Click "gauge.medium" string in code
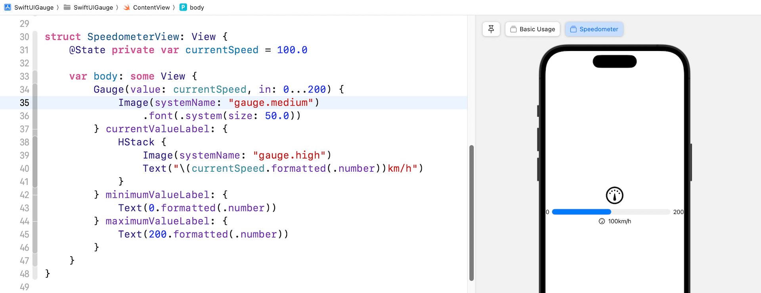This screenshot has height=293, width=761. point(271,103)
